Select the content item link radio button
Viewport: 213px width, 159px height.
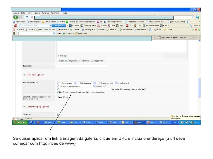click(58, 83)
